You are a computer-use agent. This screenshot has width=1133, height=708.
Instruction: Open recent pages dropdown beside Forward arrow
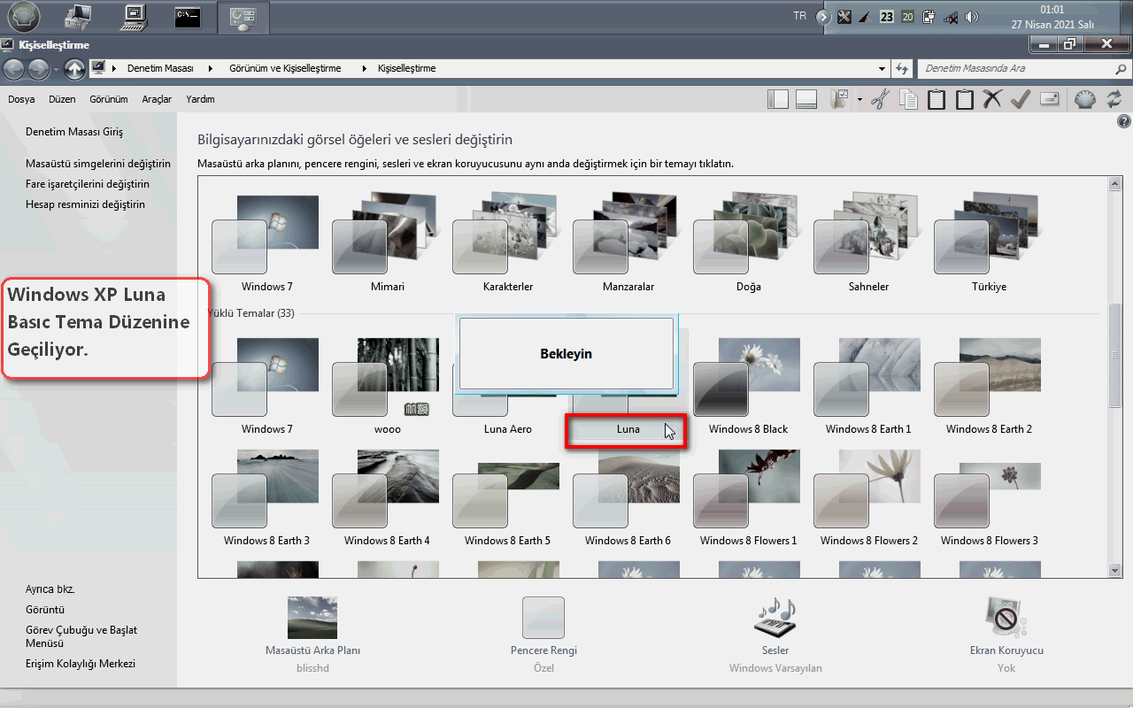click(x=56, y=69)
